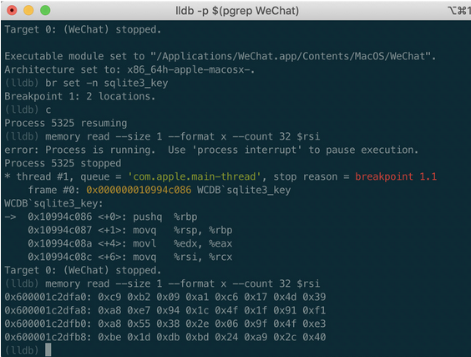This screenshot has width=471, height=357.
Task: Click the red 'breakpoint 1.1' text
Action: click(396, 176)
